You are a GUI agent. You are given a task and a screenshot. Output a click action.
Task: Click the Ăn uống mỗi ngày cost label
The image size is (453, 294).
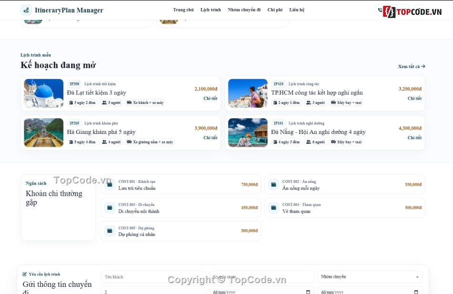click(x=301, y=188)
